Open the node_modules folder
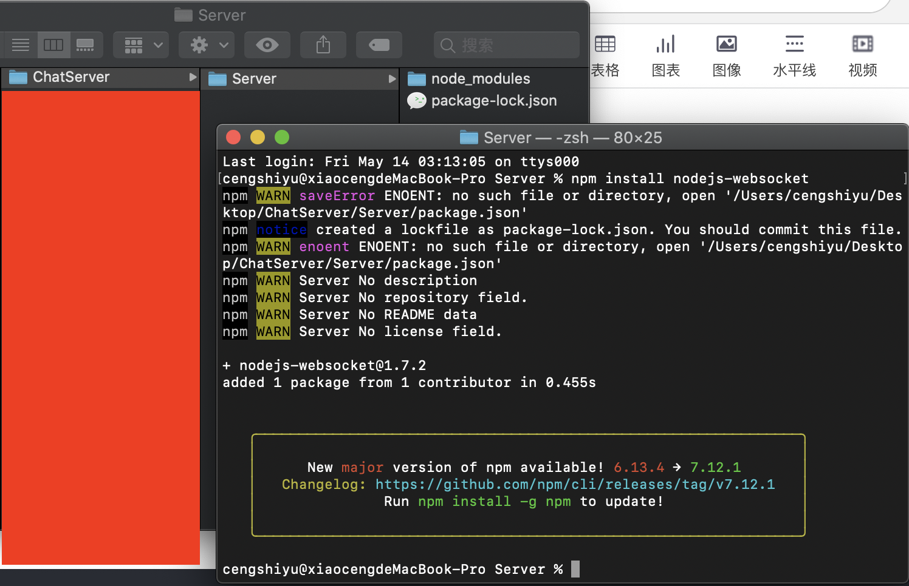Viewport: 909px width, 586px height. 480,78
